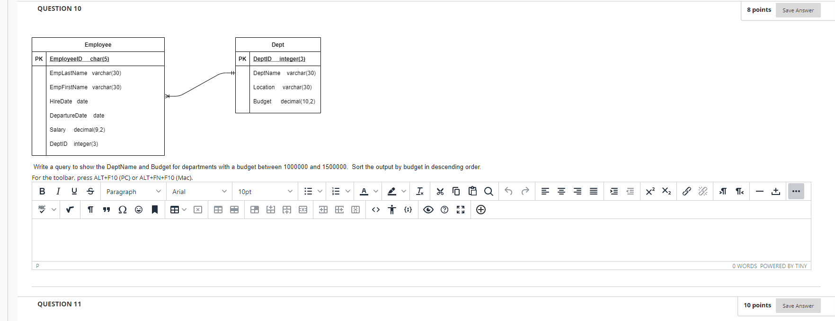Justify the paragraph text
The height and width of the screenshot is (321, 835).
pyautogui.click(x=594, y=191)
